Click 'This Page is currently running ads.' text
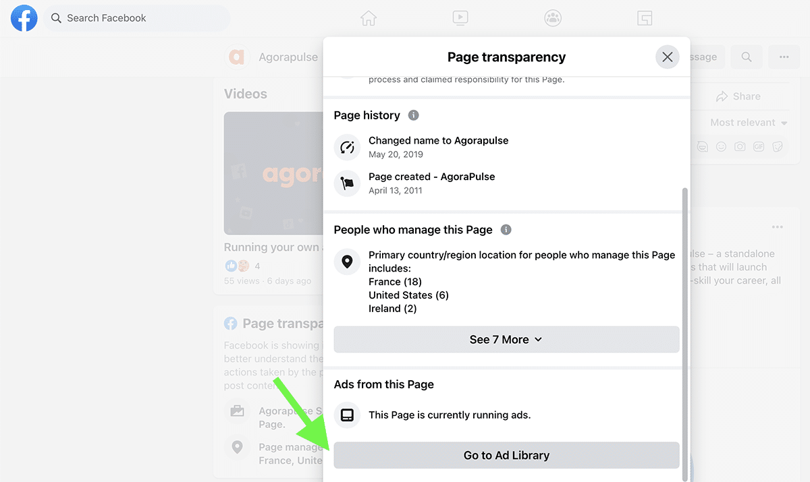 (450, 415)
